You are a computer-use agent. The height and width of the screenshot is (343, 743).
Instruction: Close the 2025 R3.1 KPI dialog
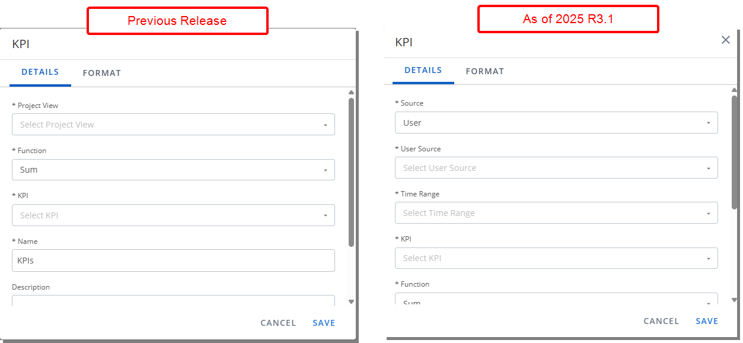click(x=725, y=40)
